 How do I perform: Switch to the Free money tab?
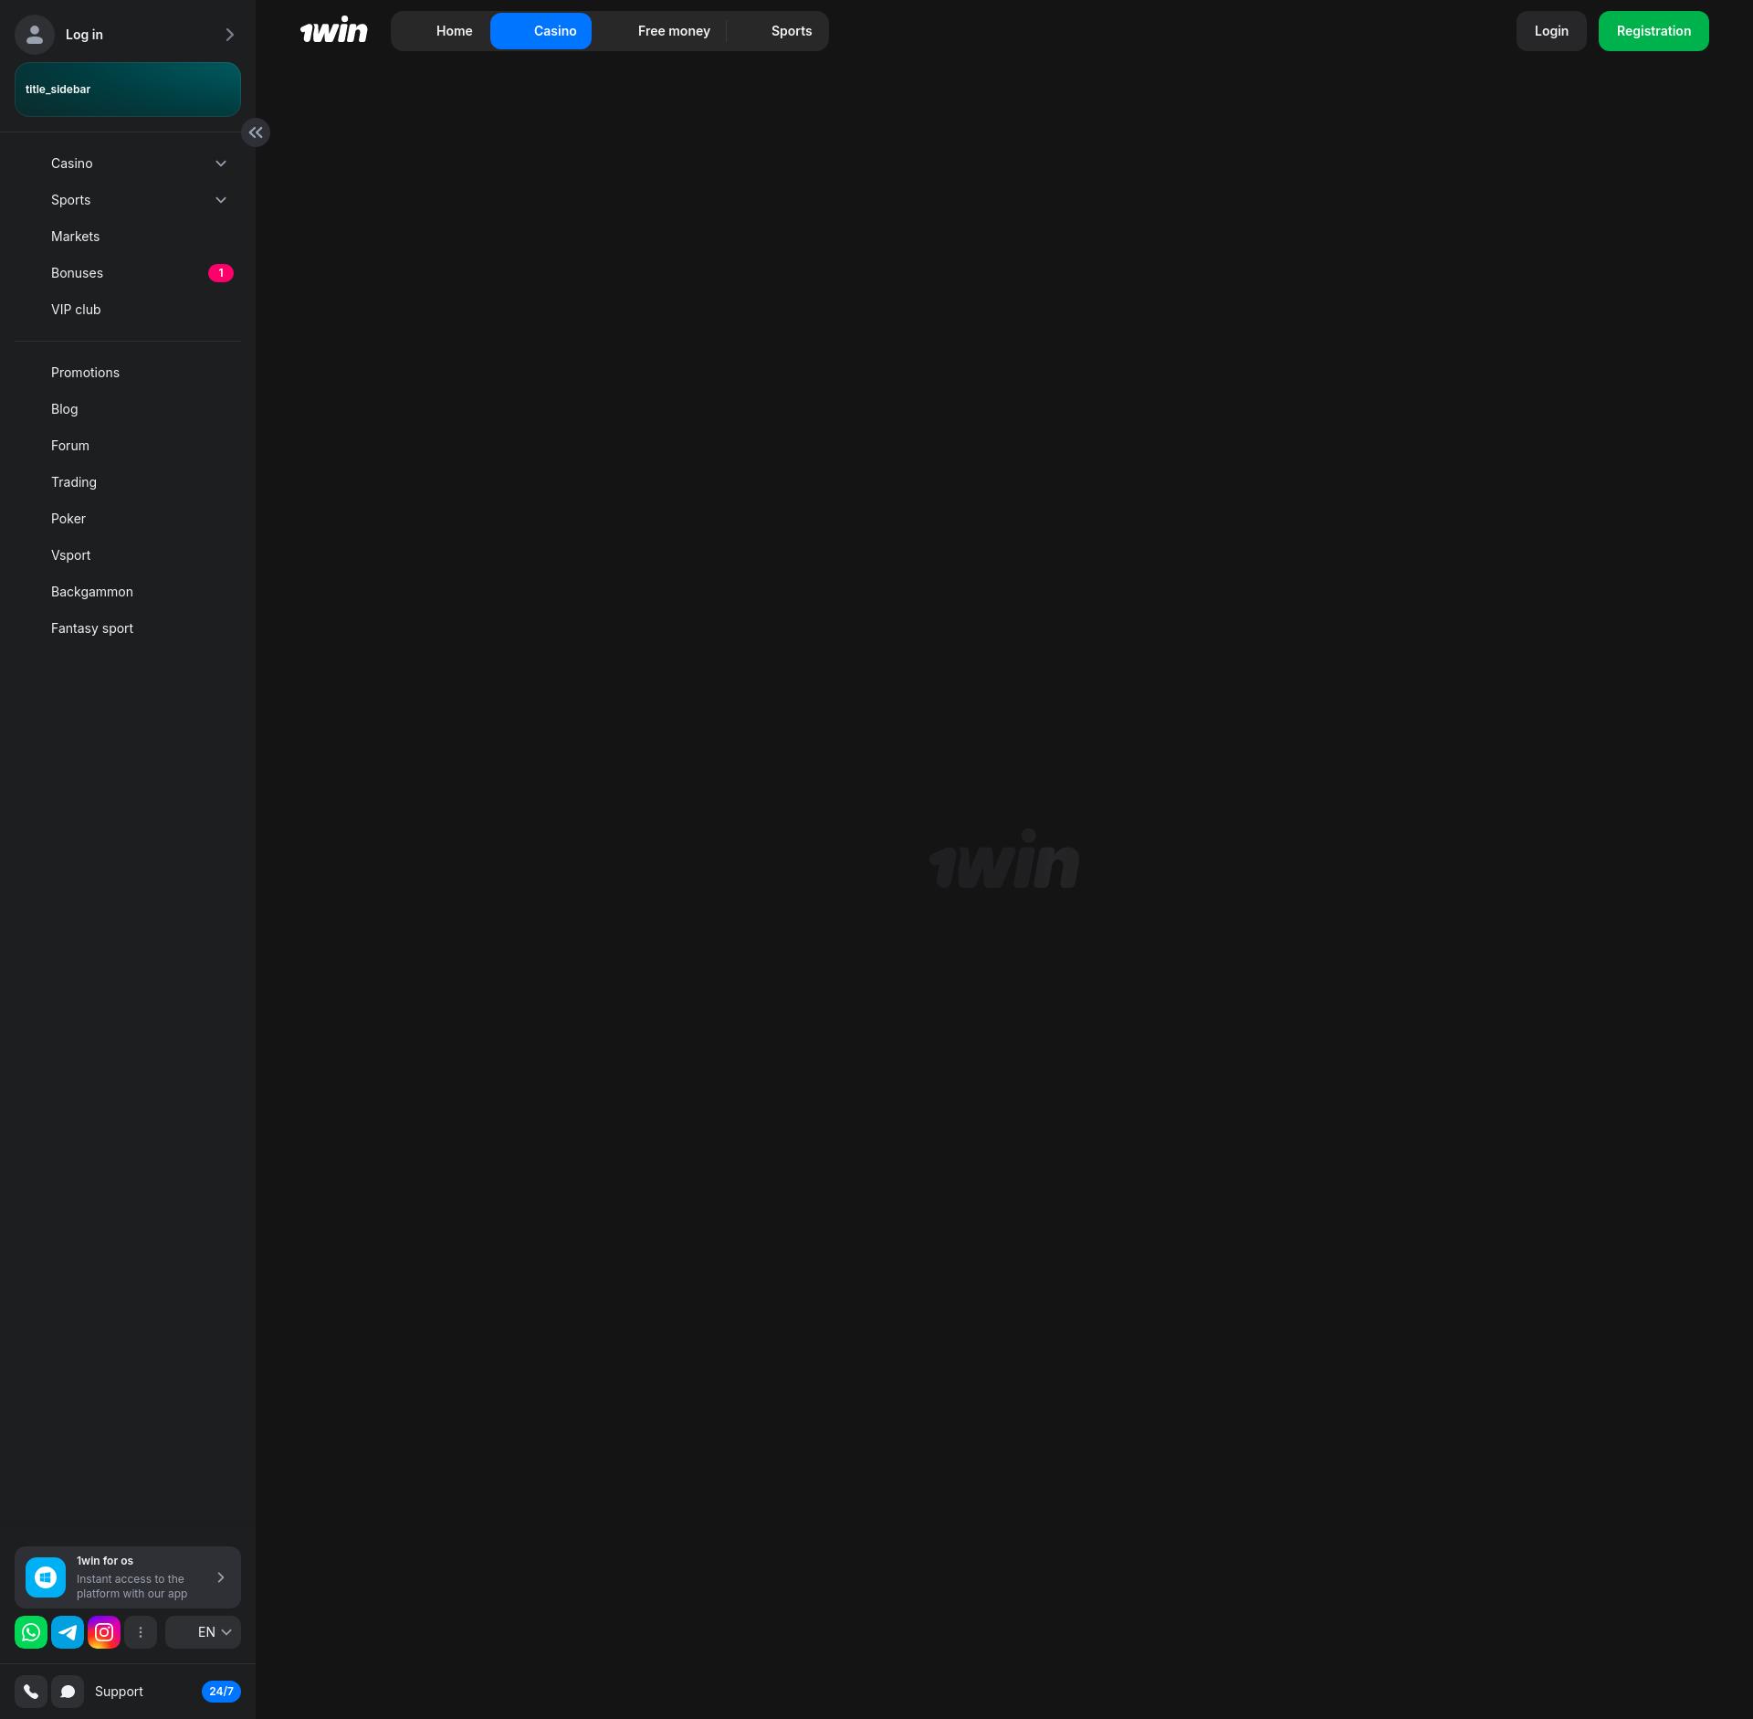point(674,31)
